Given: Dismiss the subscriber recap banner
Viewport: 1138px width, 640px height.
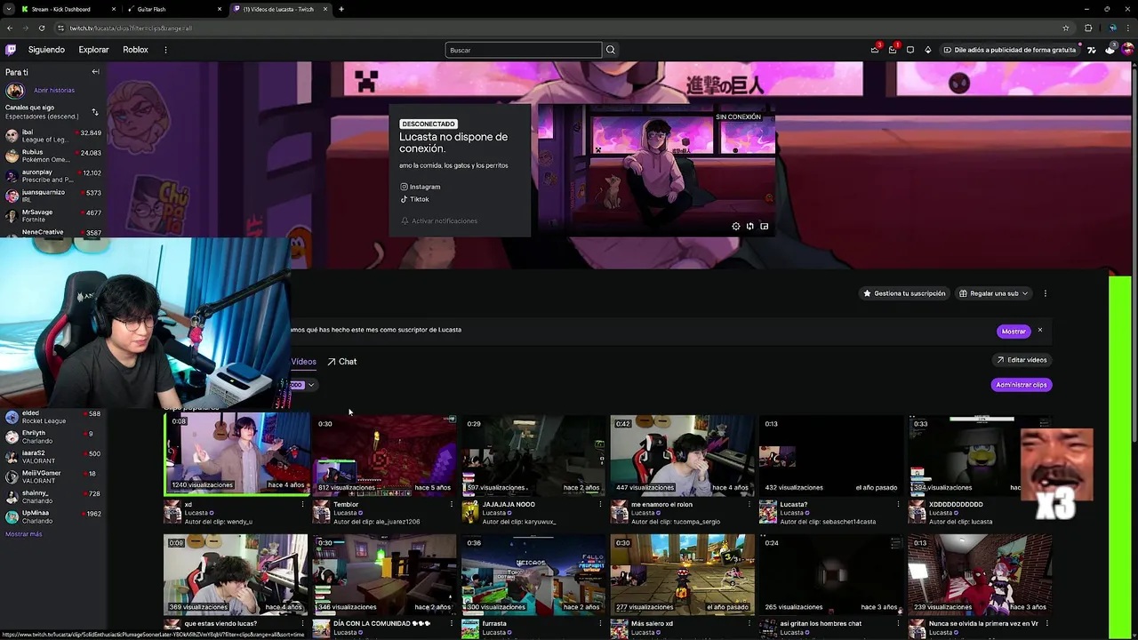Looking at the screenshot, I should click(x=1039, y=331).
